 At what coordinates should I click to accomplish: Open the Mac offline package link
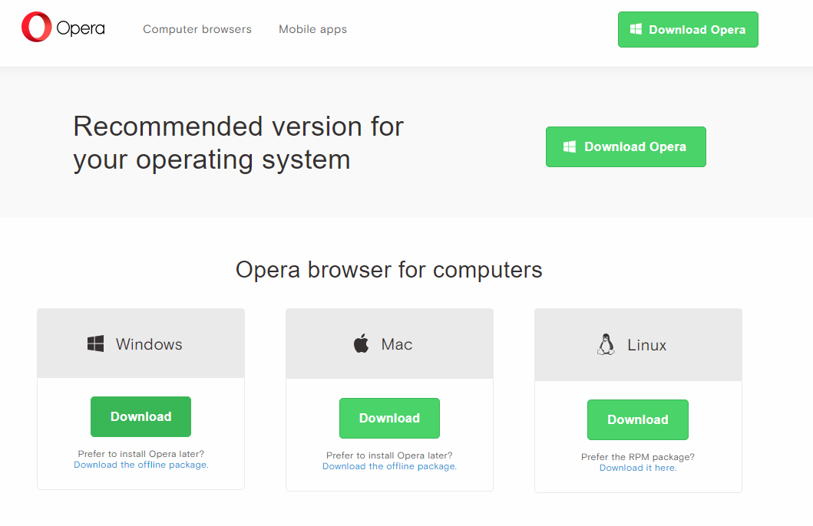(x=389, y=466)
